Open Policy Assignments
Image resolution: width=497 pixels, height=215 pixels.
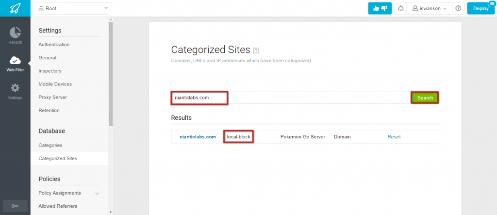pyautogui.click(x=60, y=193)
